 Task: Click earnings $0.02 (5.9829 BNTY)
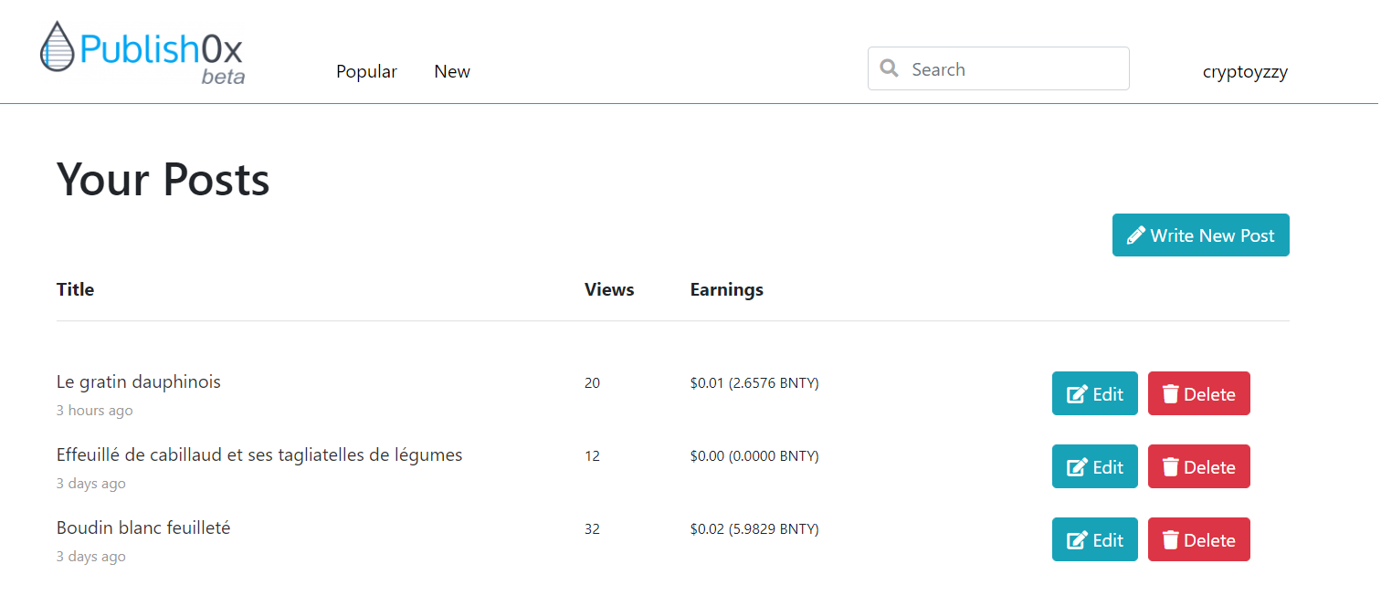[x=754, y=529]
